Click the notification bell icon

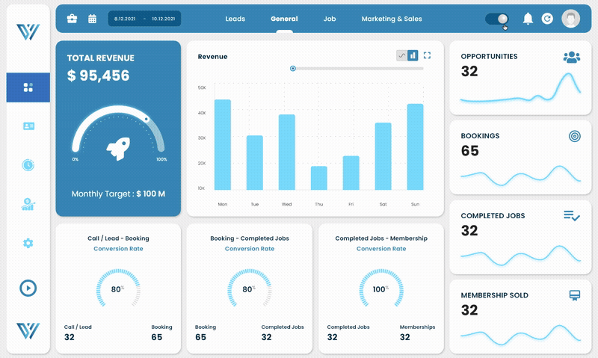pos(528,19)
